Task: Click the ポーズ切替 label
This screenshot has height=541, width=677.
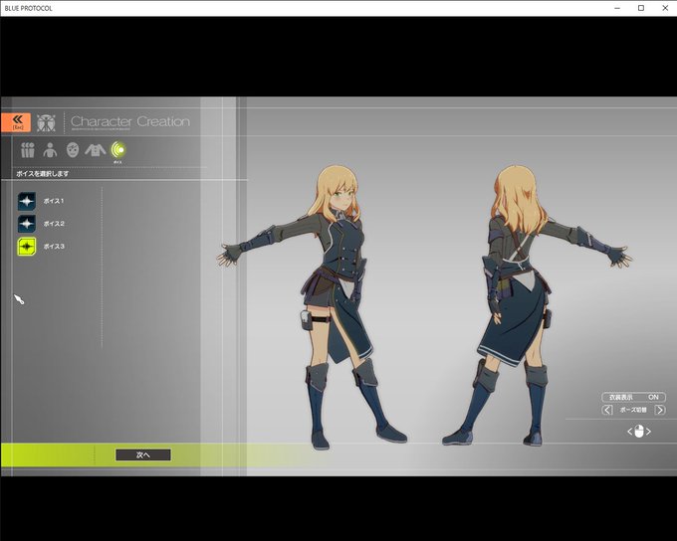Action: [x=633, y=410]
